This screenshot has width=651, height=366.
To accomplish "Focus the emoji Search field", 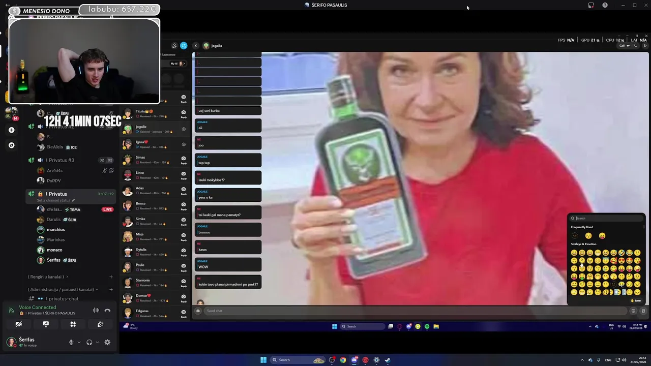I will click(606, 218).
